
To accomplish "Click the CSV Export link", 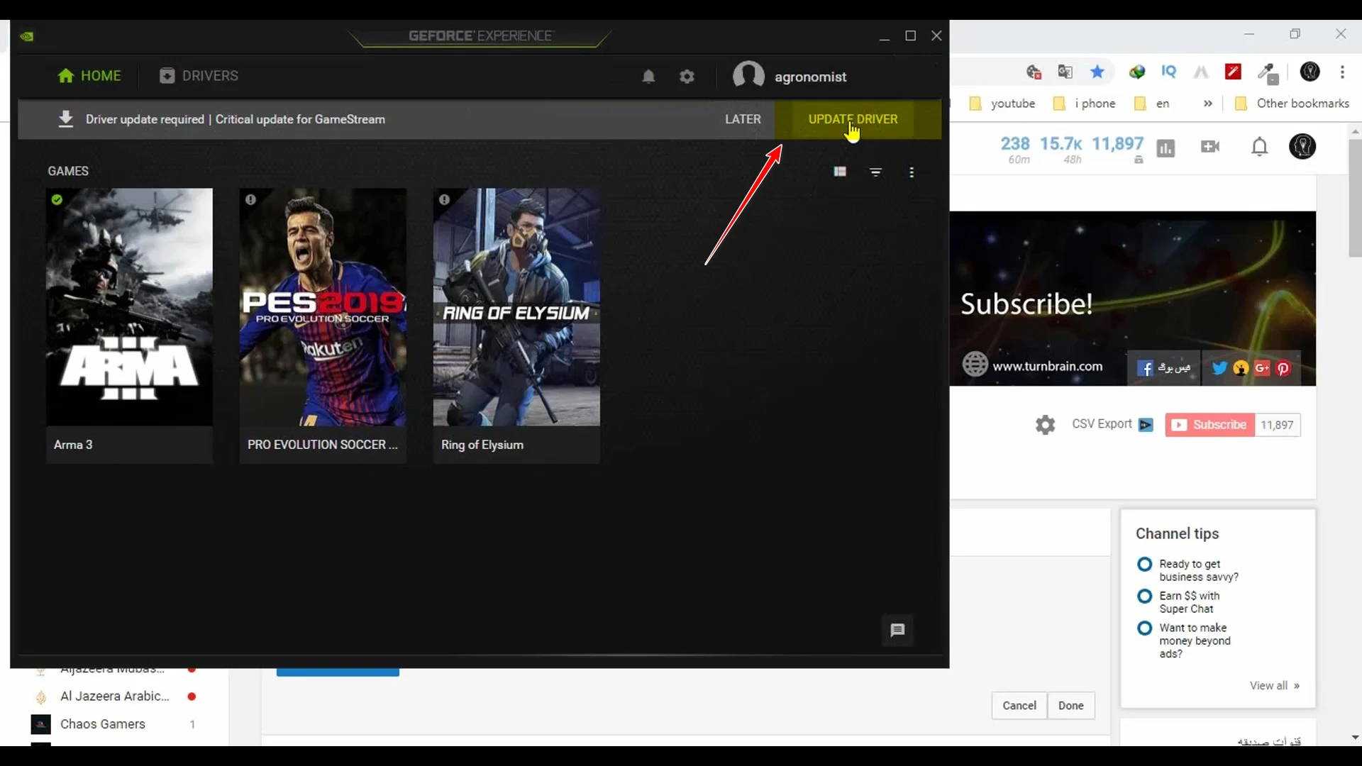I will [1102, 424].
